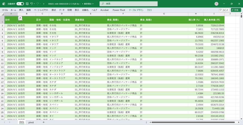The image size is (243, 125).
Task: Add a new sheet with plus icon
Action: coord(43,122)
